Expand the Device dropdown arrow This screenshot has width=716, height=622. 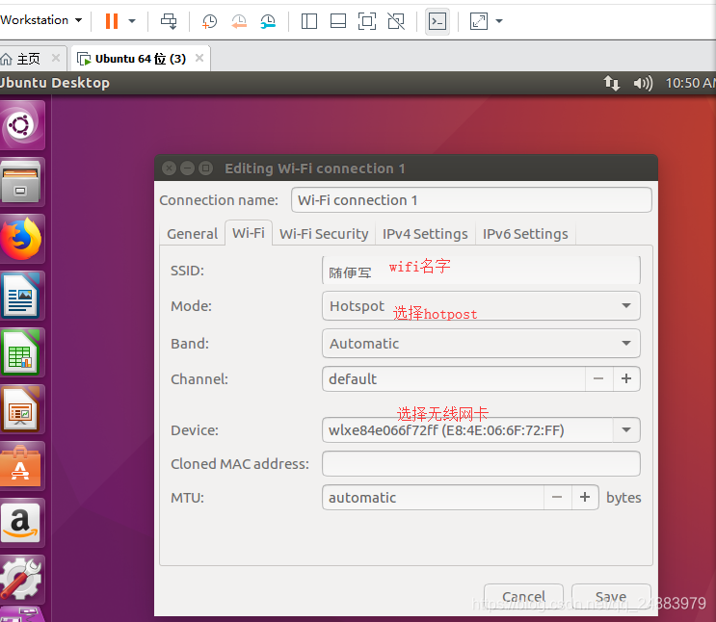tap(626, 429)
